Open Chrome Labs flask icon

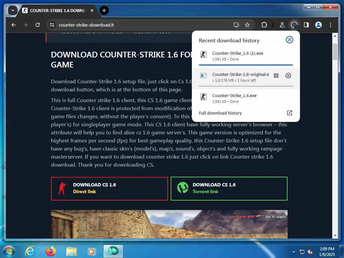tap(282, 25)
